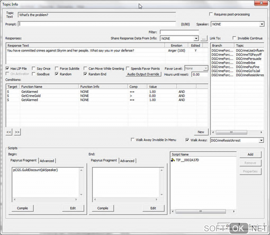This screenshot has width=270, height=235.
Task: Focus the Filter text field
Action: pos(179,32)
